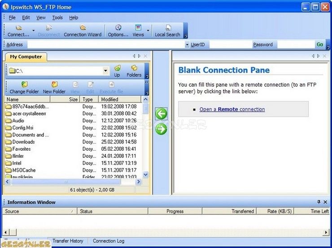332x248 pixels.
Task: Click the green Go button
Action: click(320, 44)
